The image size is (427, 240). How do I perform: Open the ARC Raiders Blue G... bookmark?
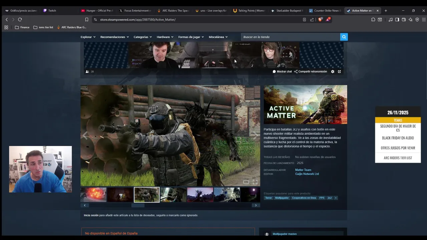(x=71, y=27)
